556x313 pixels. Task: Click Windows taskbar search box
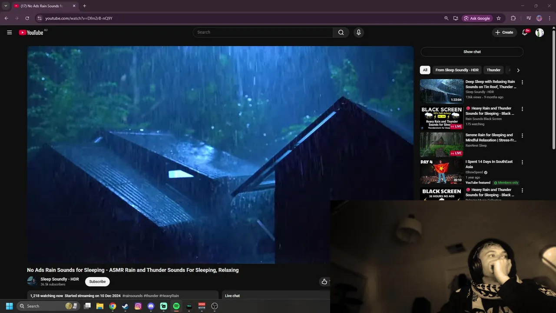pyautogui.click(x=48, y=306)
